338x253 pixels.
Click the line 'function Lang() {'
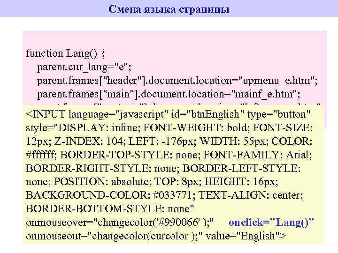tap(66, 53)
